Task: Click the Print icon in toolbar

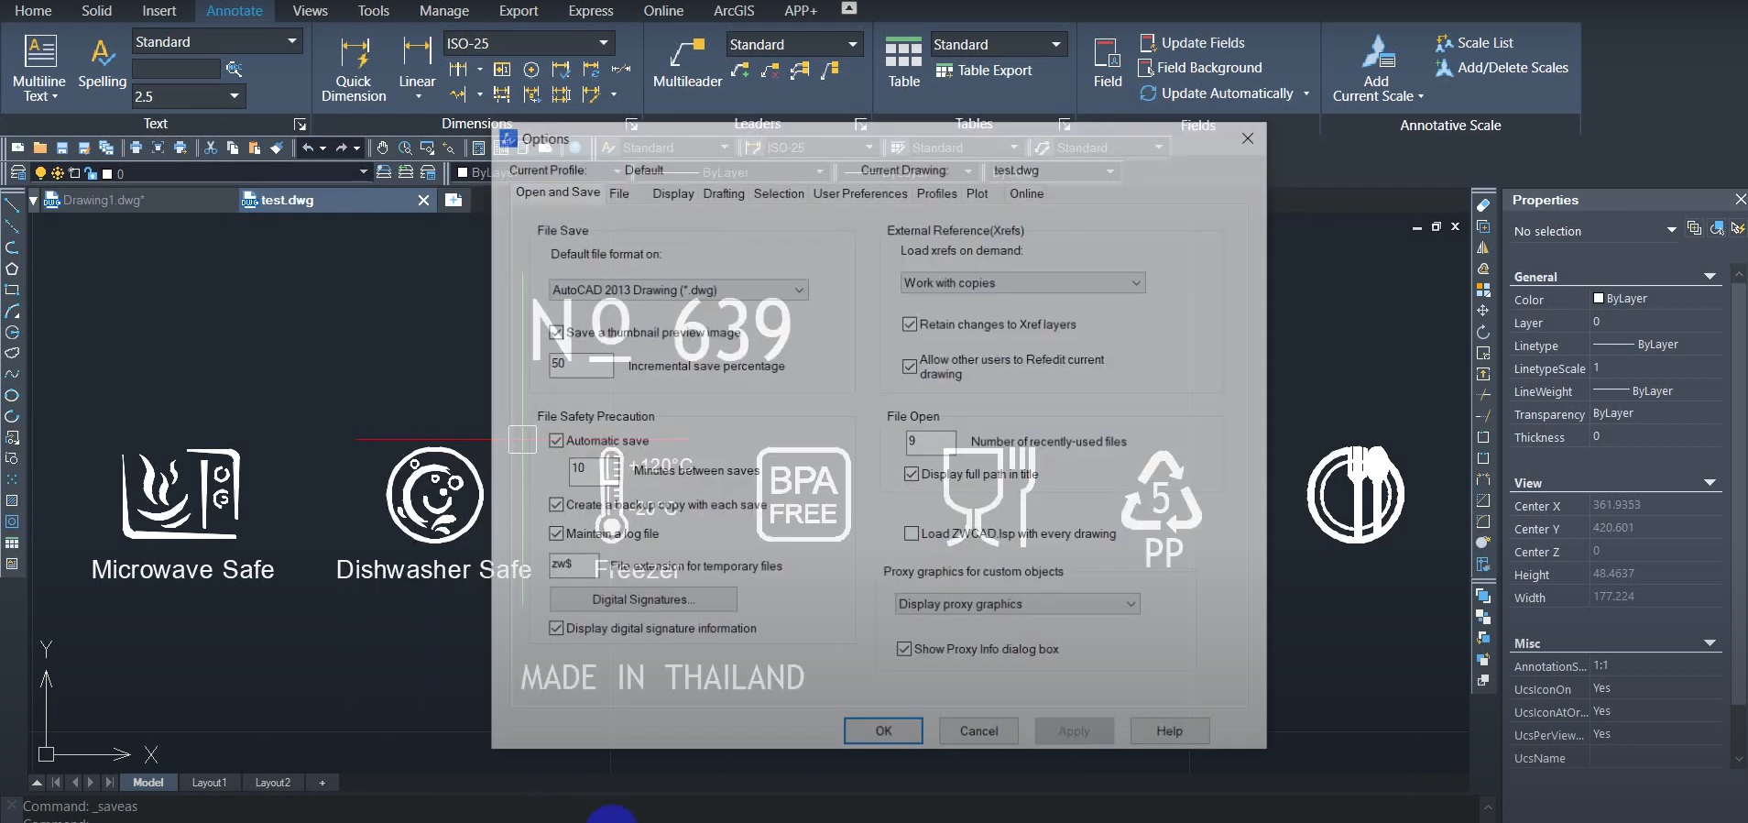Action: pyautogui.click(x=137, y=148)
